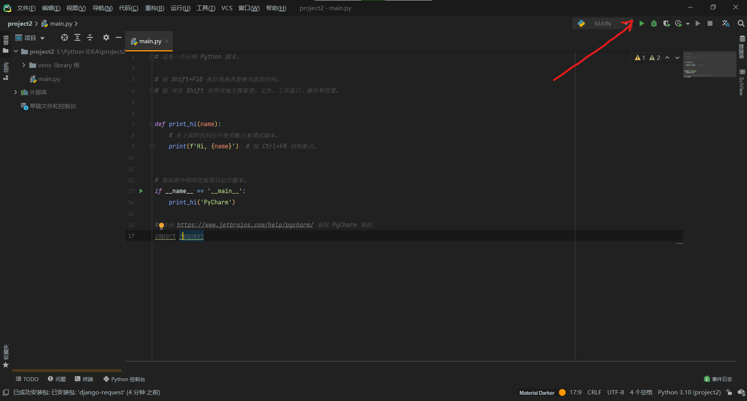Viewport: 747px width, 401px height.
Task: Open Search Everywhere magnifier icon
Action: (x=741, y=24)
